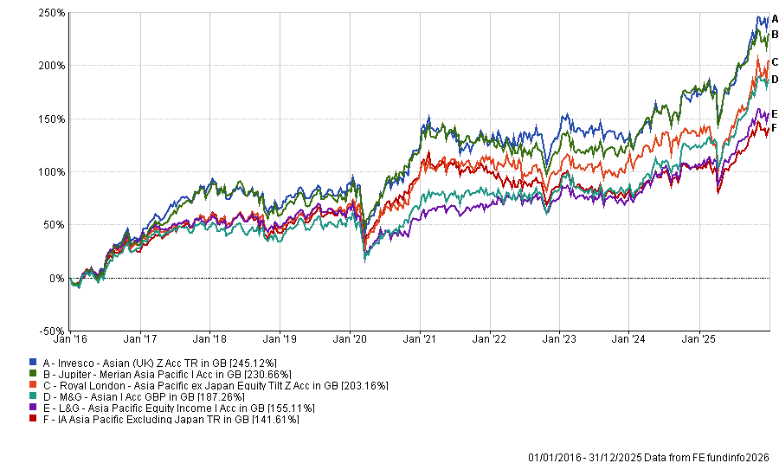Click the blue Invesco legend swatch

tap(32, 362)
